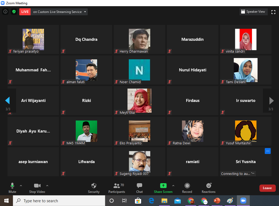Start recording with Record button
The width and height of the screenshot is (279, 206).
[x=187, y=188]
